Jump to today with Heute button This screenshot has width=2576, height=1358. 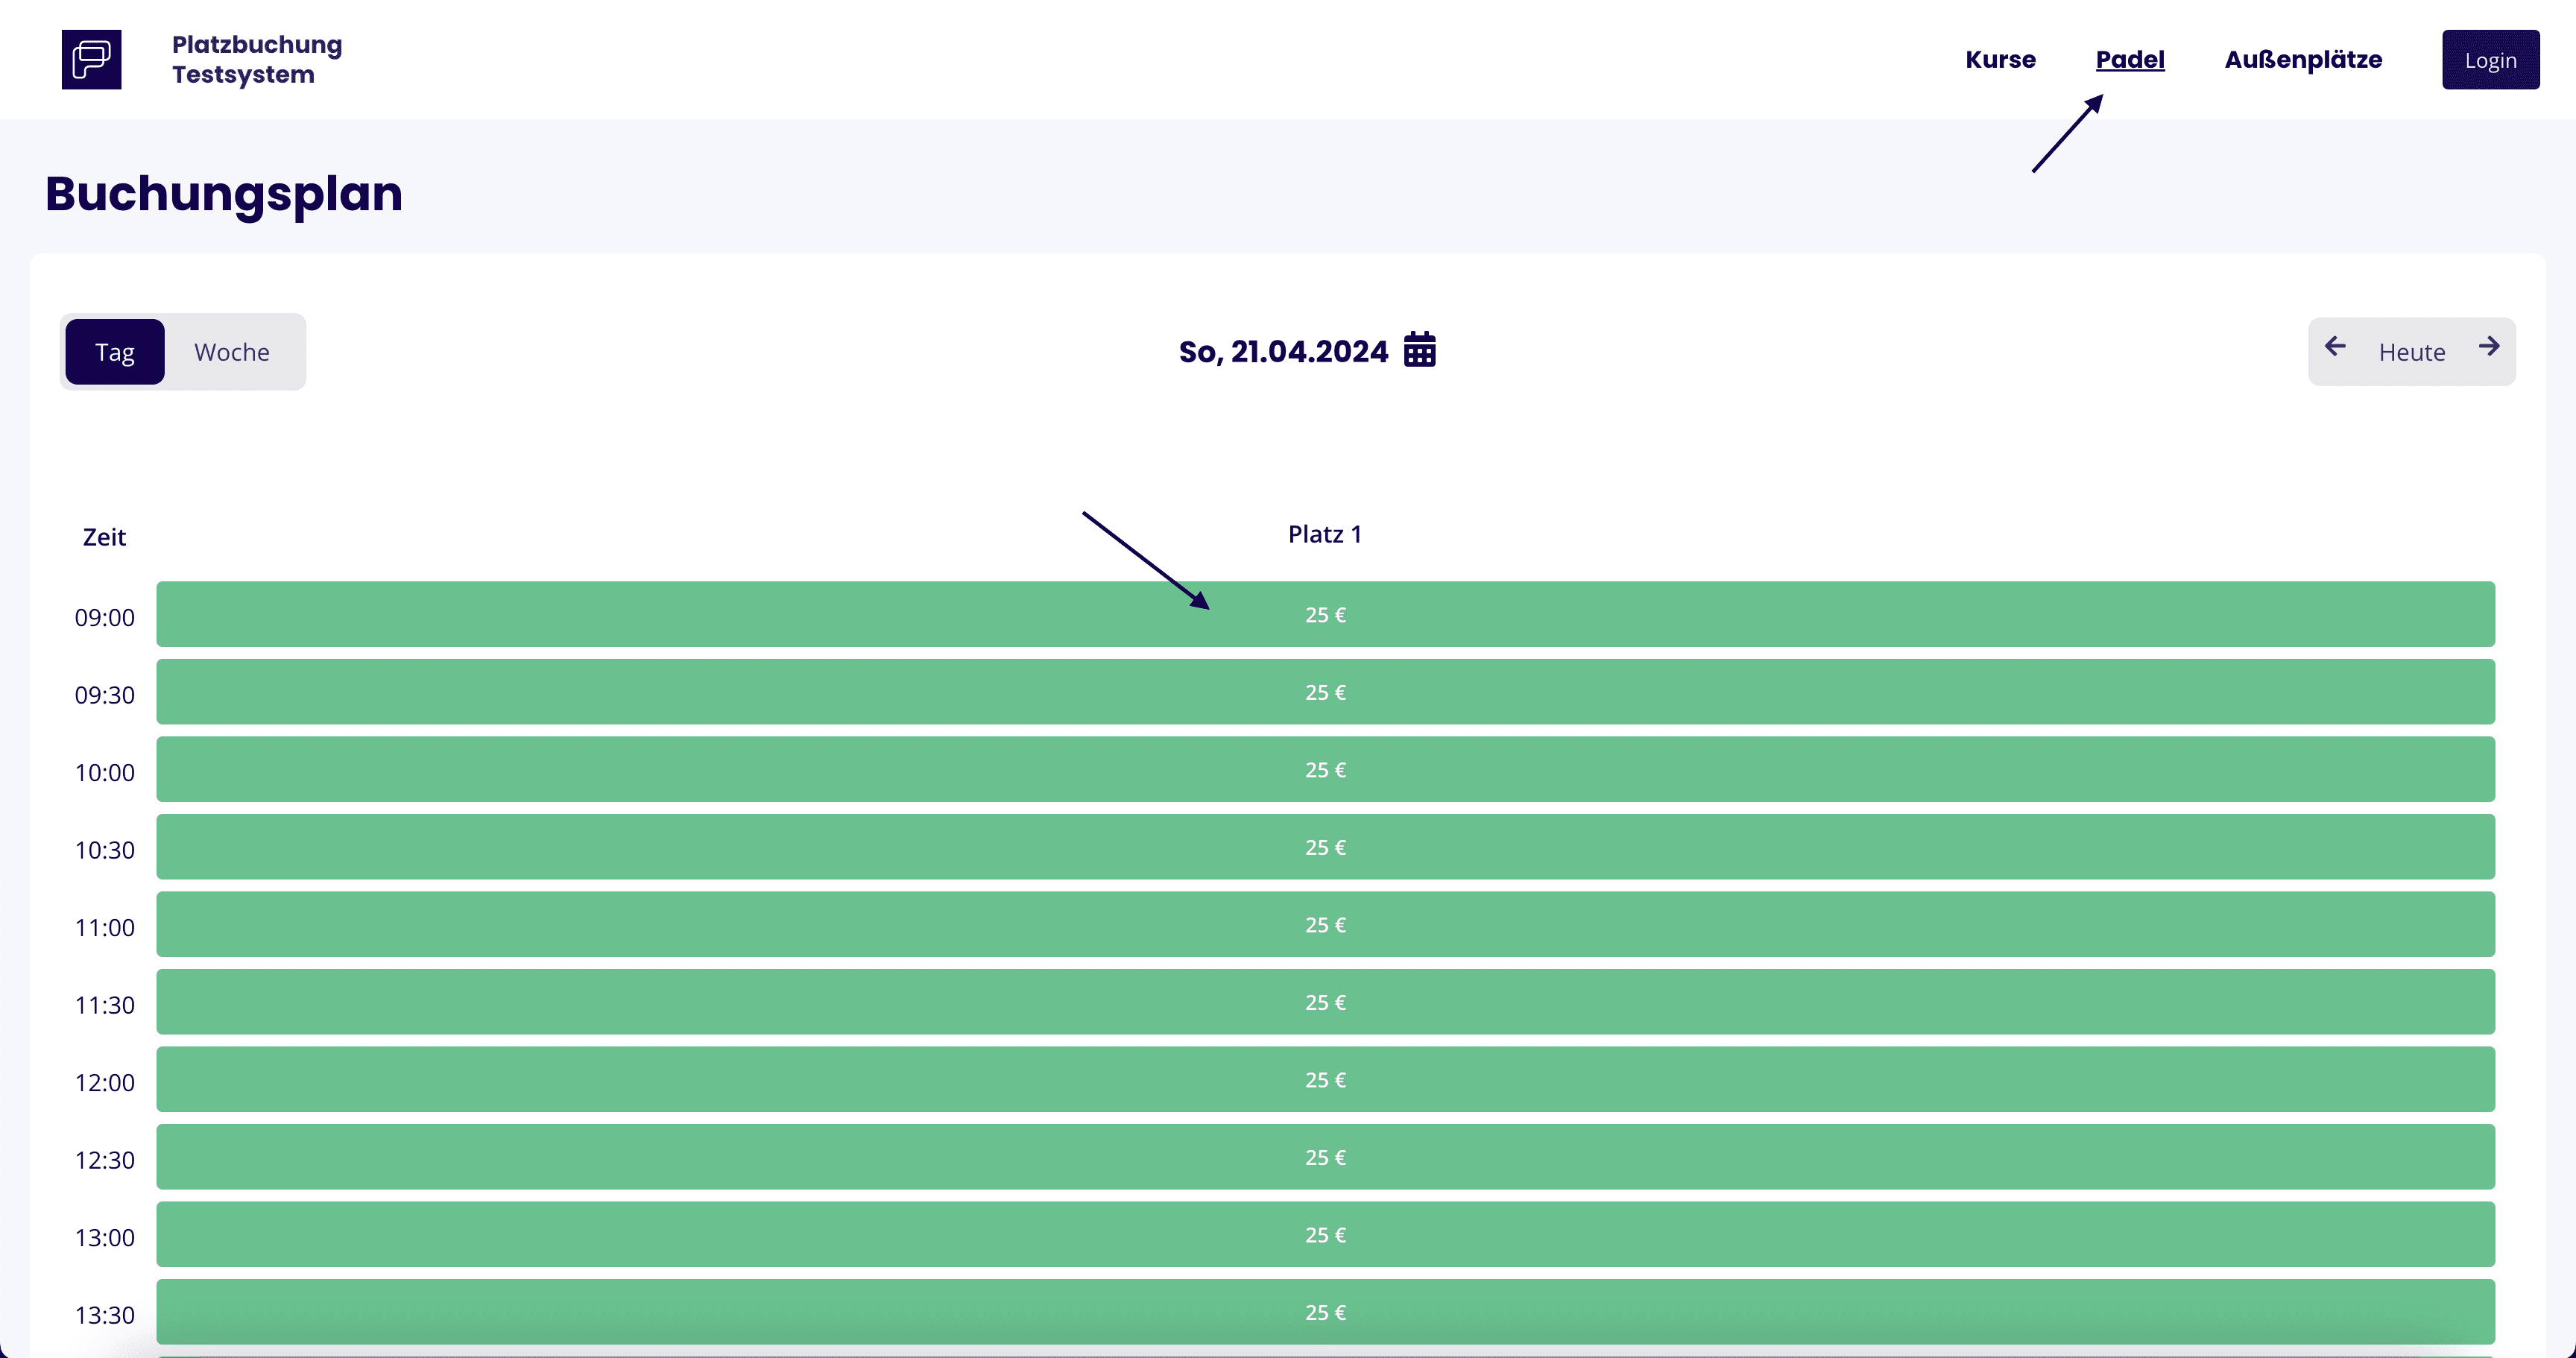[2411, 352]
